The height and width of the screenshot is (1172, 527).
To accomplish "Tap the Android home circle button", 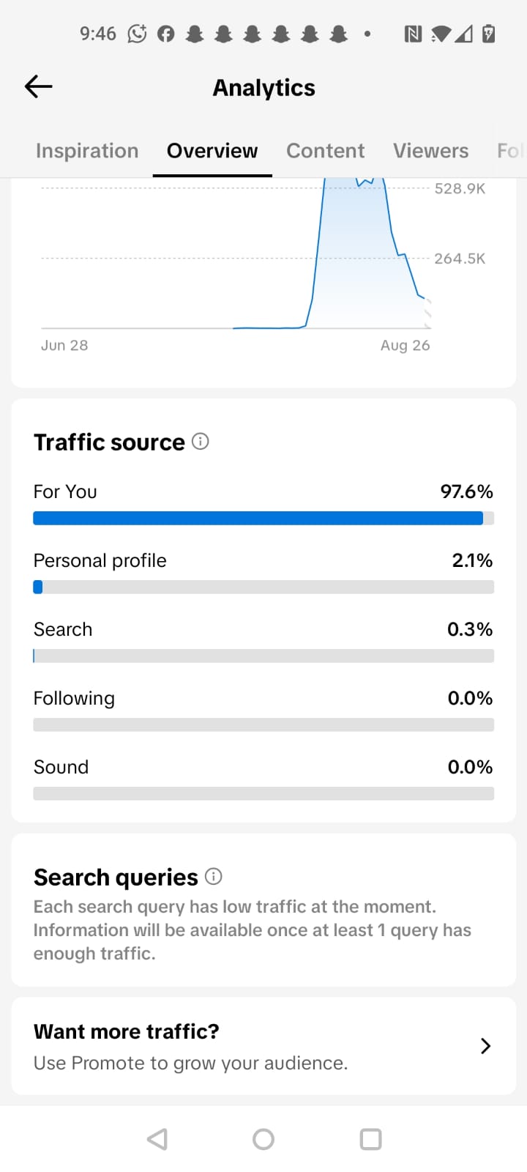I will 263,1139.
